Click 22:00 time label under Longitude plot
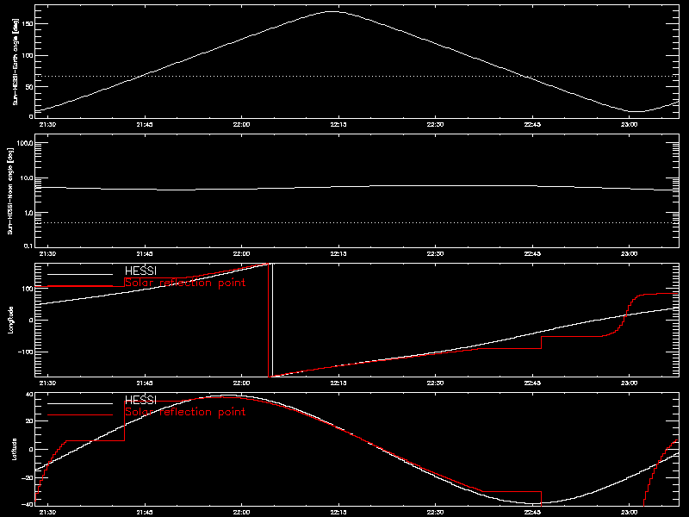689x517 pixels. [241, 383]
